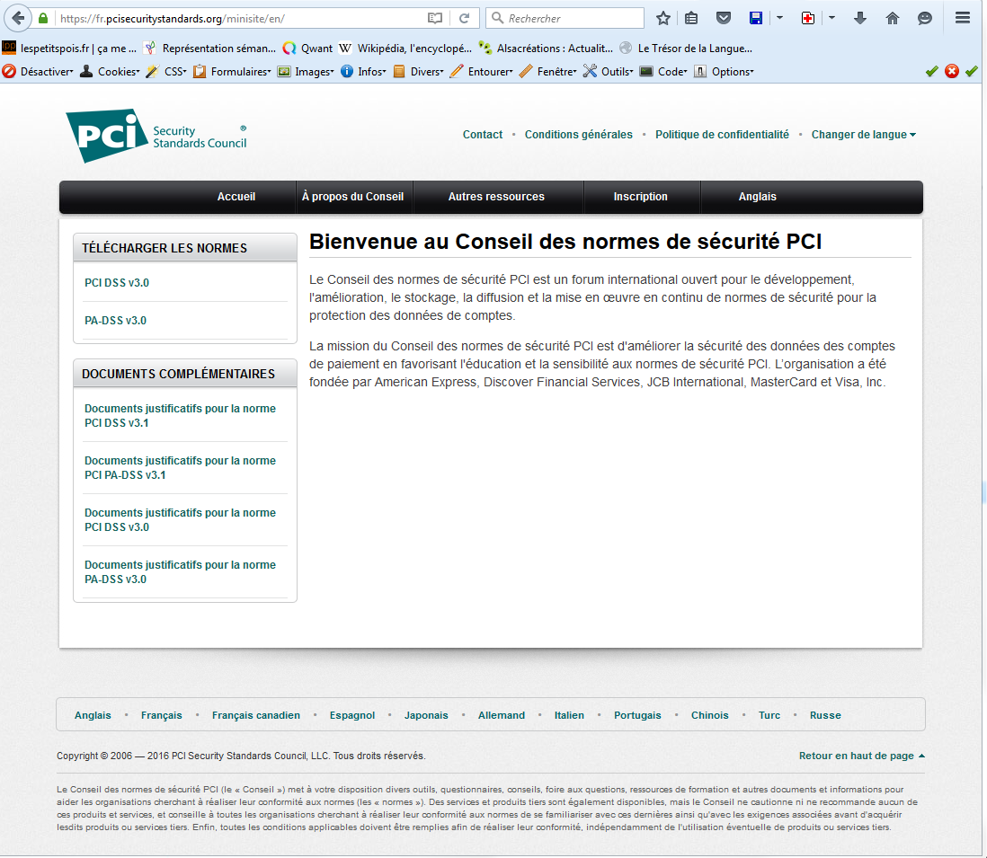Image resolution: width=987 pixels, height=858 pixels.
Task: Open the Représentation séman... bookmark
Action: click(209, 49)
